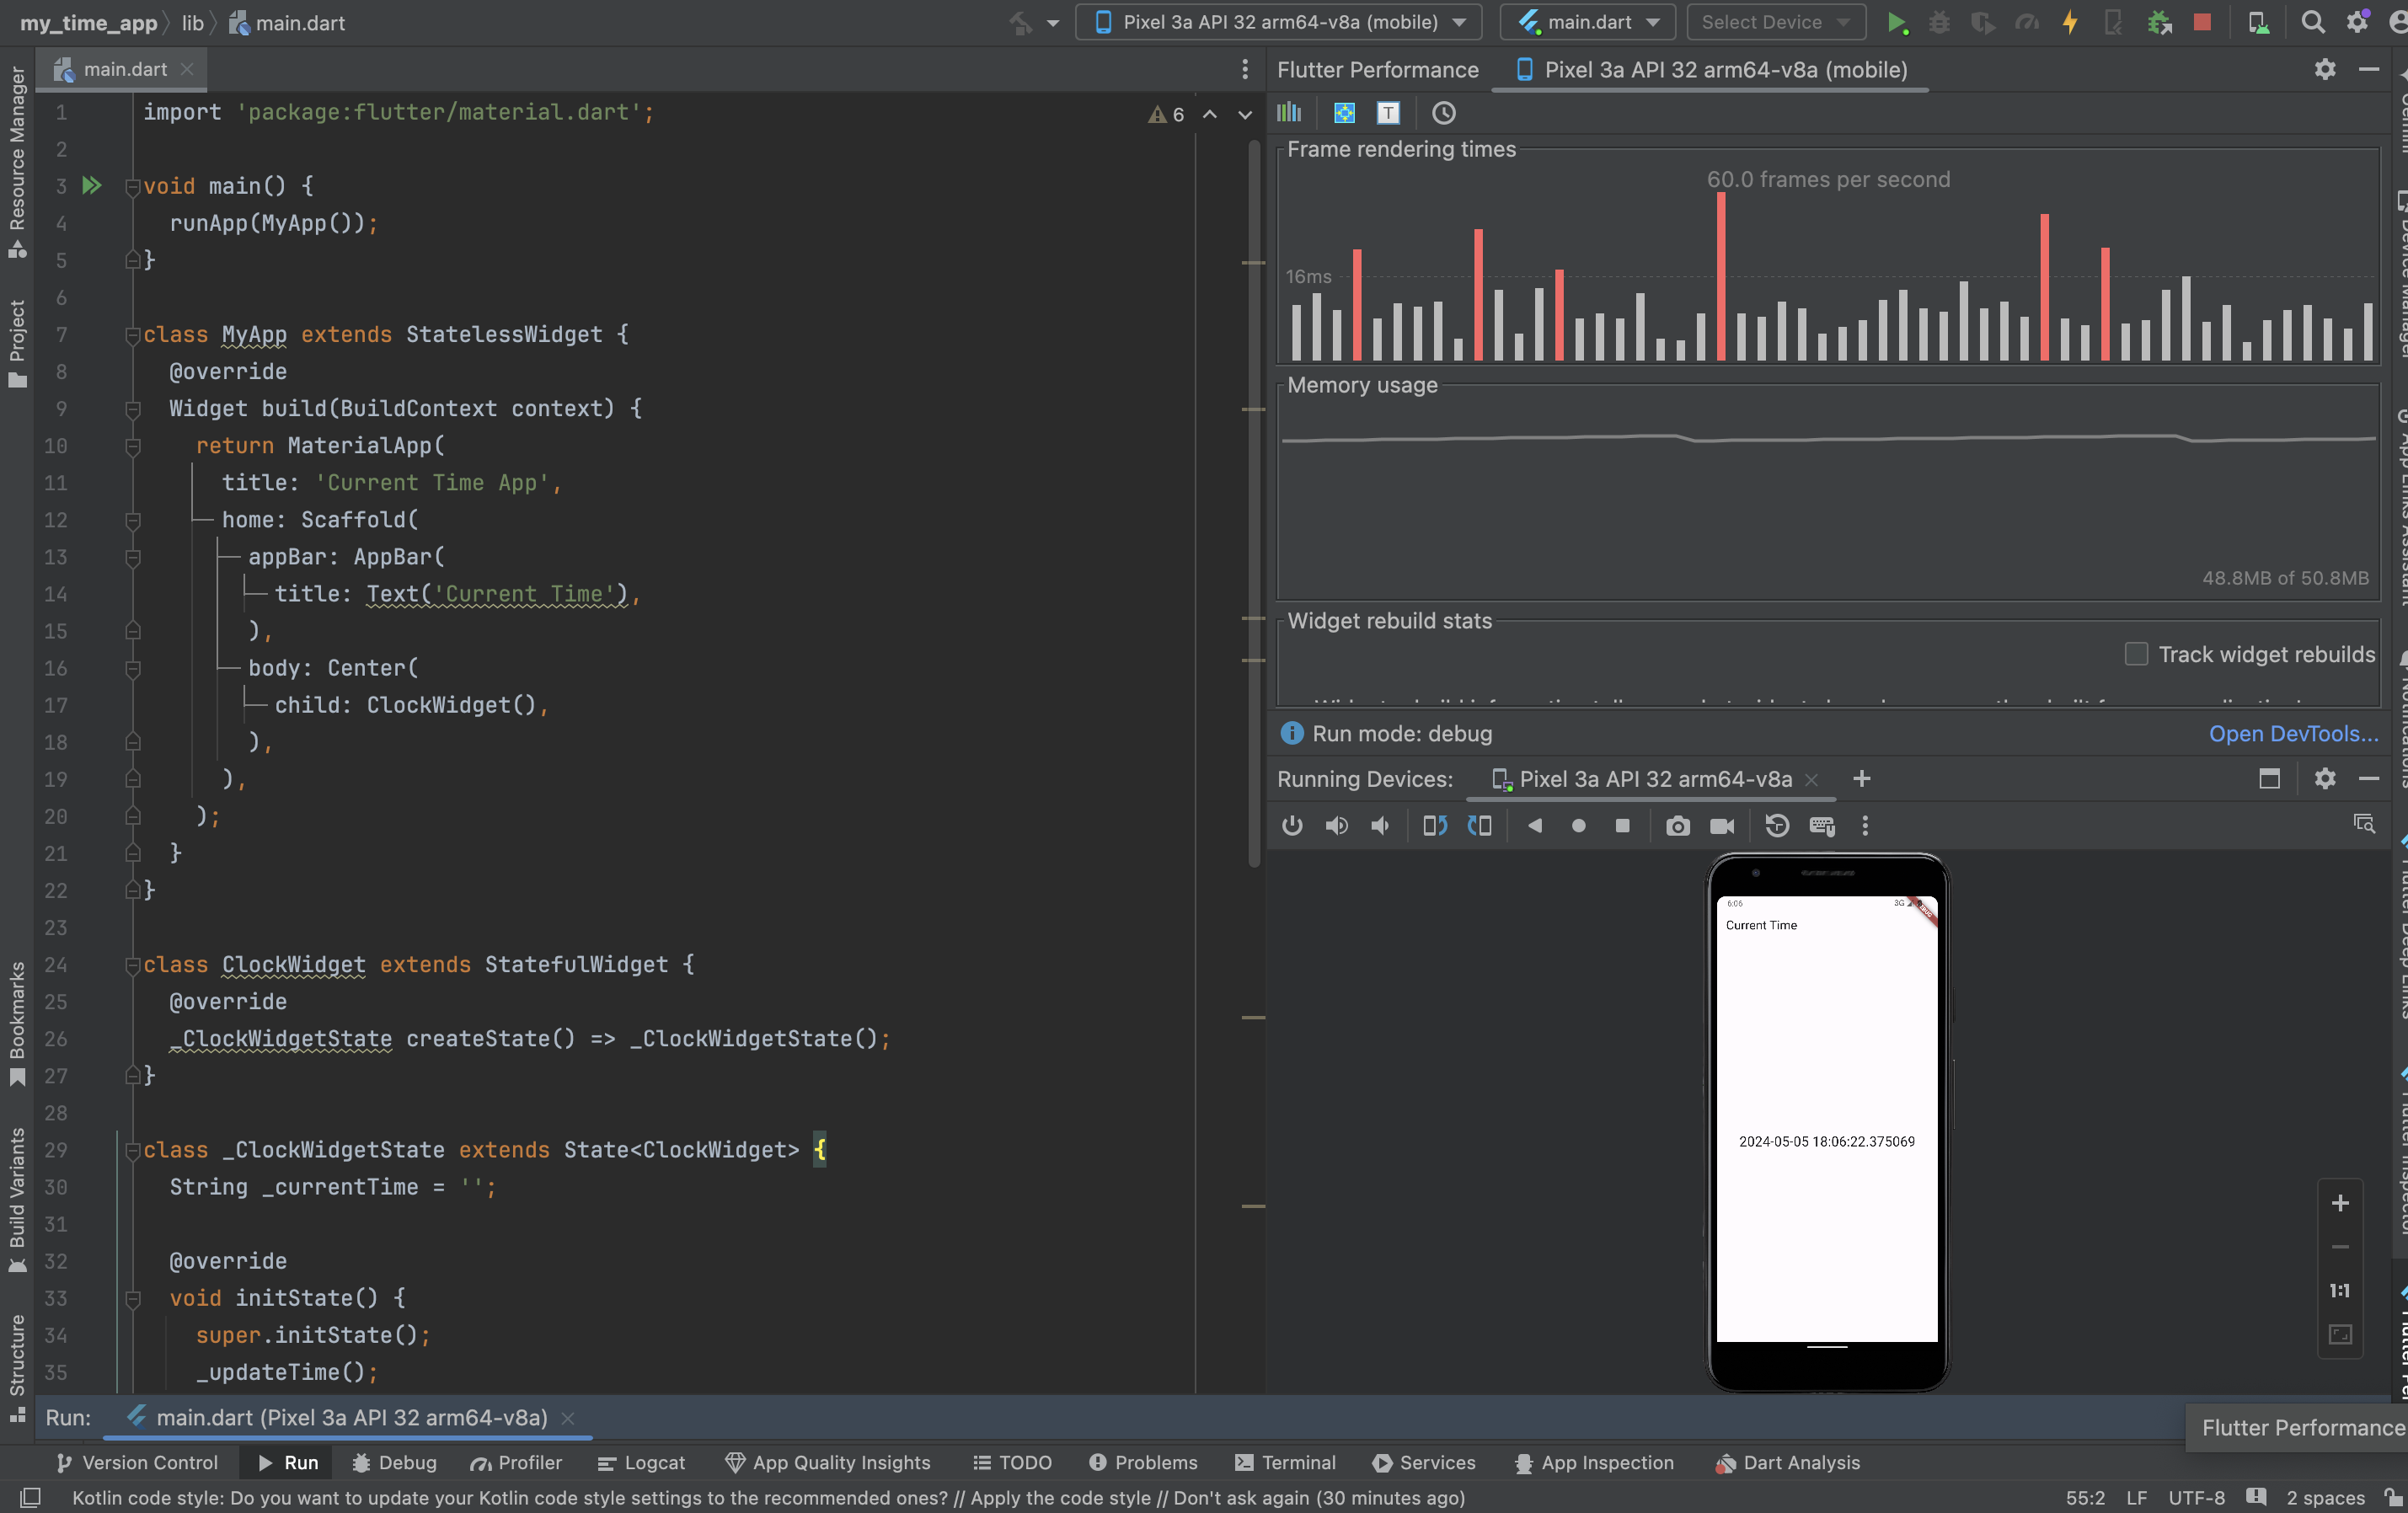
Task: Switch to the Terminal tab
Action: (1298, 1462)
